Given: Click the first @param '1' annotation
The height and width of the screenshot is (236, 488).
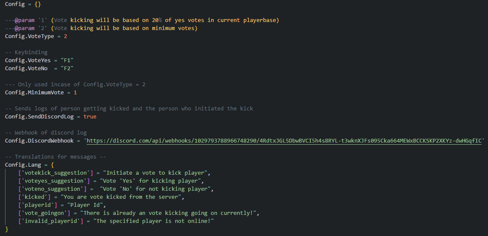Looking at the screenshot, I should pyautogui.click(x=31, y=20).
